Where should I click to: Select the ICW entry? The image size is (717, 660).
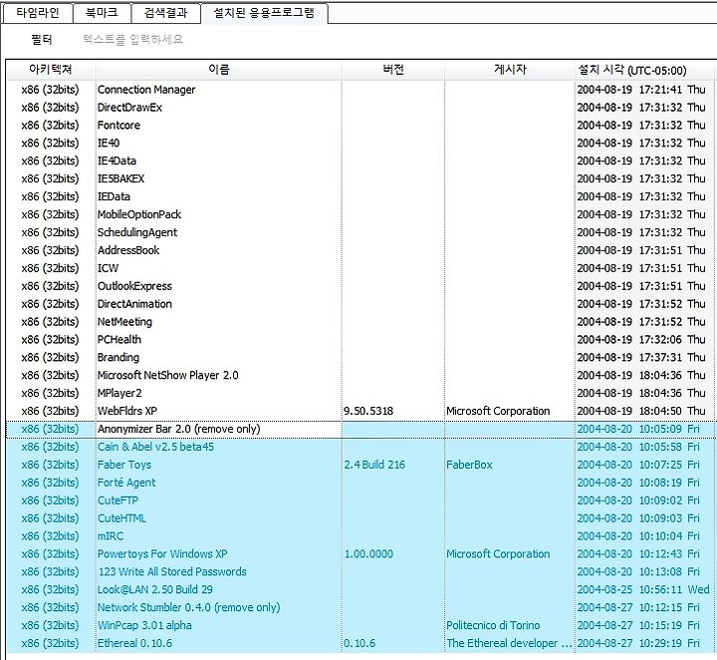coord(108,268)
